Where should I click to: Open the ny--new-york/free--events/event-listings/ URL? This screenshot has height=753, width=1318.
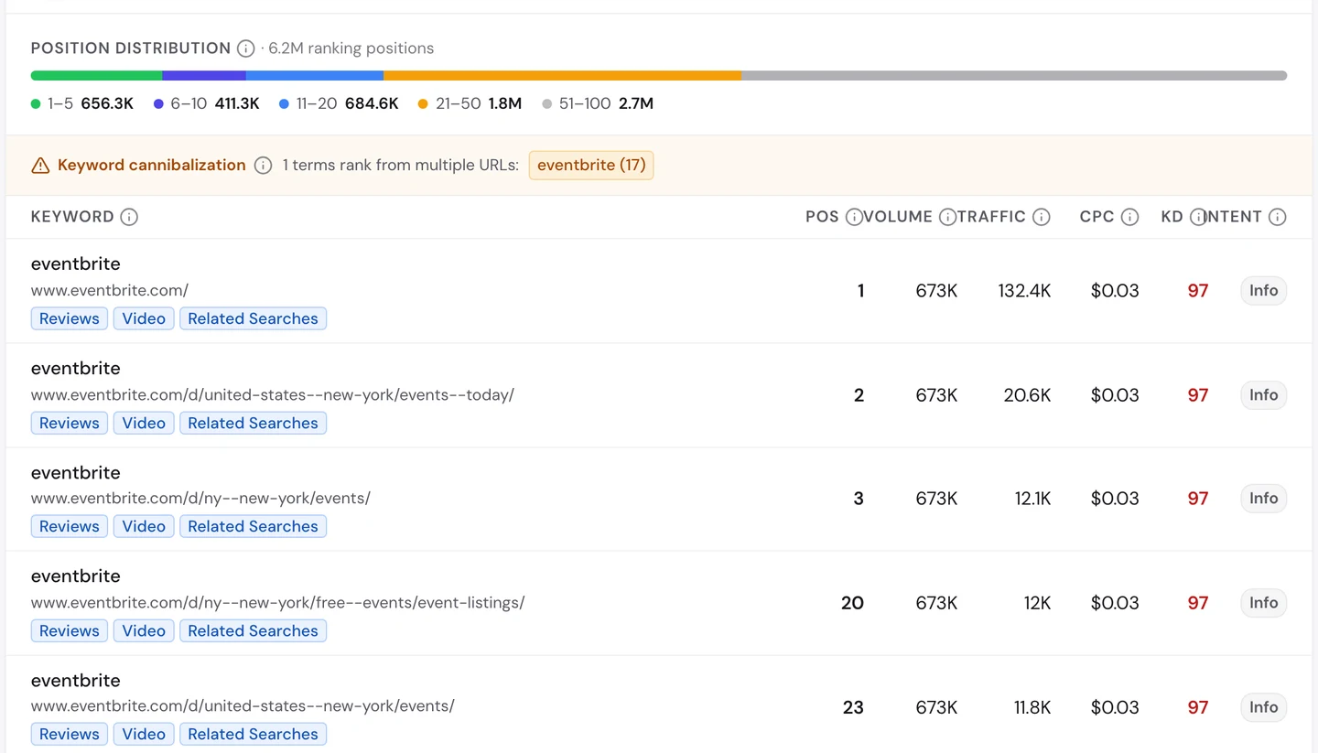(x=278, y=603)
